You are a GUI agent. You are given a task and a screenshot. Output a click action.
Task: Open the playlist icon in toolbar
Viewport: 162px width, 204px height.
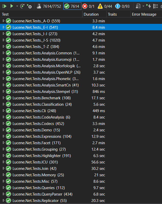point(138,6)
